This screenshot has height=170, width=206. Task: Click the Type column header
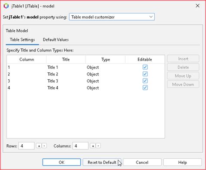[x=106, y=59]
